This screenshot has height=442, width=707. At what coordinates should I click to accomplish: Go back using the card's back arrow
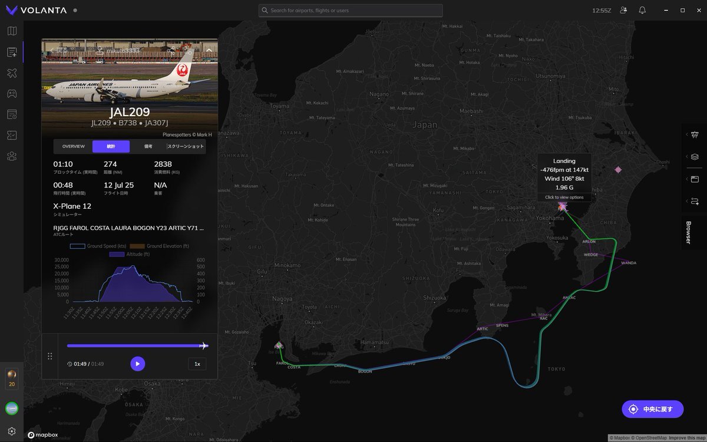click(52, 50)
